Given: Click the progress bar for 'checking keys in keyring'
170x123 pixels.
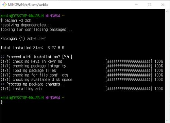Looking at the screenshot, I should point(129,61).
